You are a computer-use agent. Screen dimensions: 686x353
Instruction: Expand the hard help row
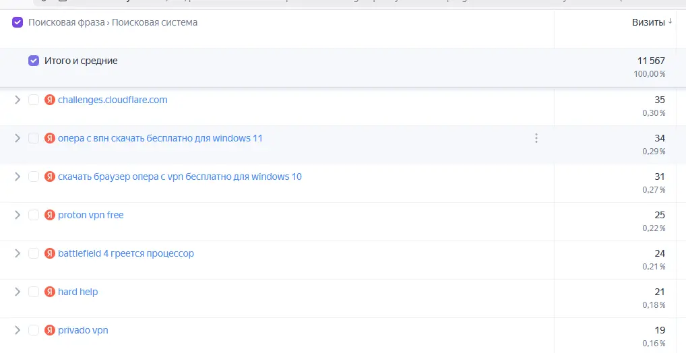click(18, 292)
